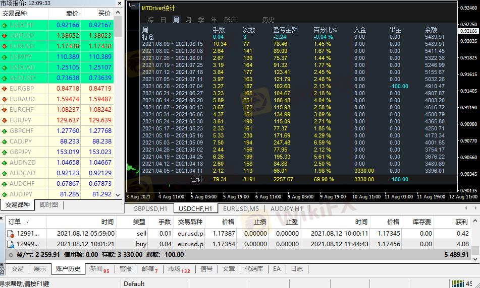Sort orders by the 订单 column header
The image size is (480, 288).
[15, 222]
